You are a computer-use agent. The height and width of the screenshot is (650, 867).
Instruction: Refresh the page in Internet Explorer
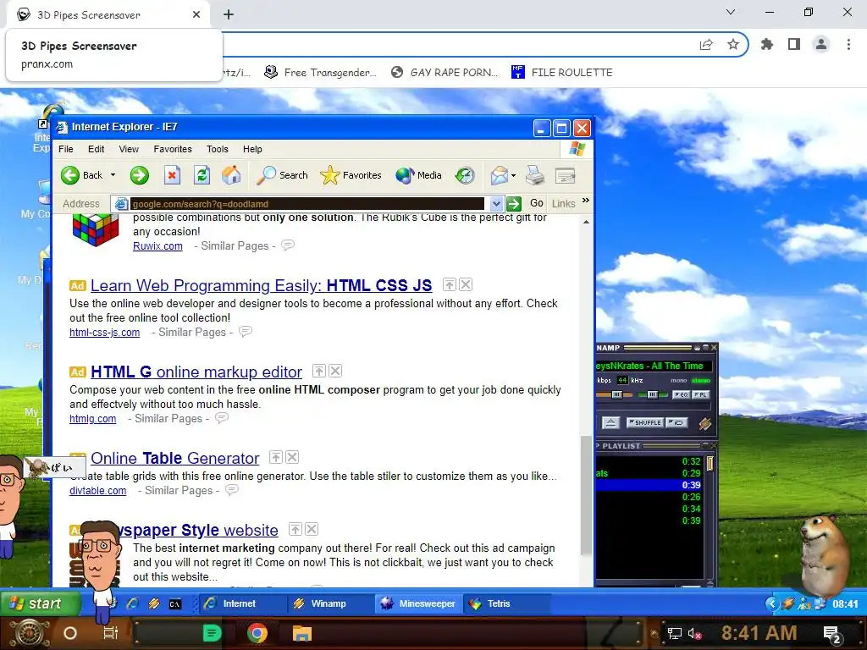[x=202, y=175]
